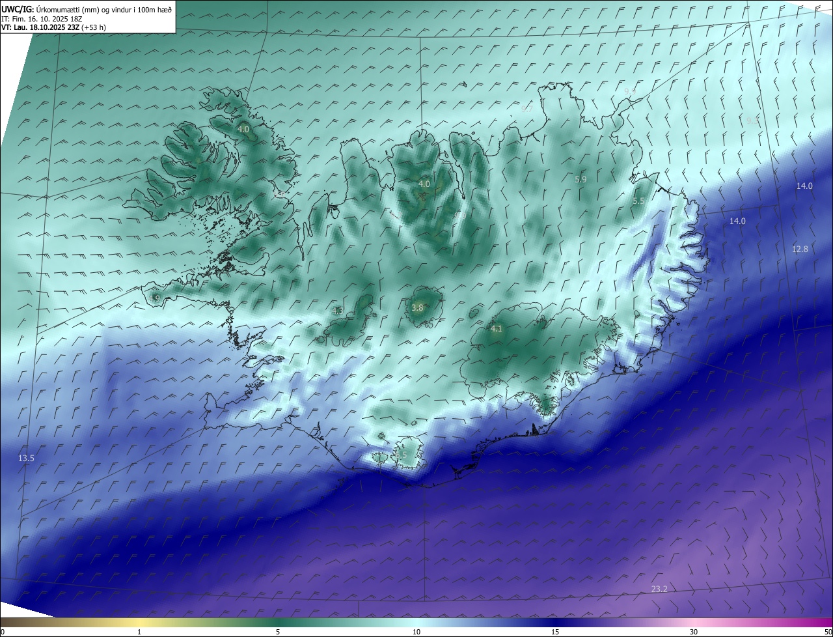Click the 4.1 value on Vatnajökull glacier
Image resolution: width=833 pixels, height=637 pixels.
[497, 328]
